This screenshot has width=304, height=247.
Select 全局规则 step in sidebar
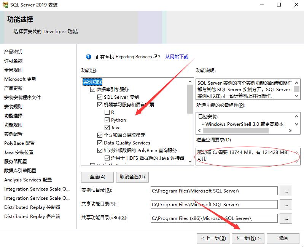[13, 70]
